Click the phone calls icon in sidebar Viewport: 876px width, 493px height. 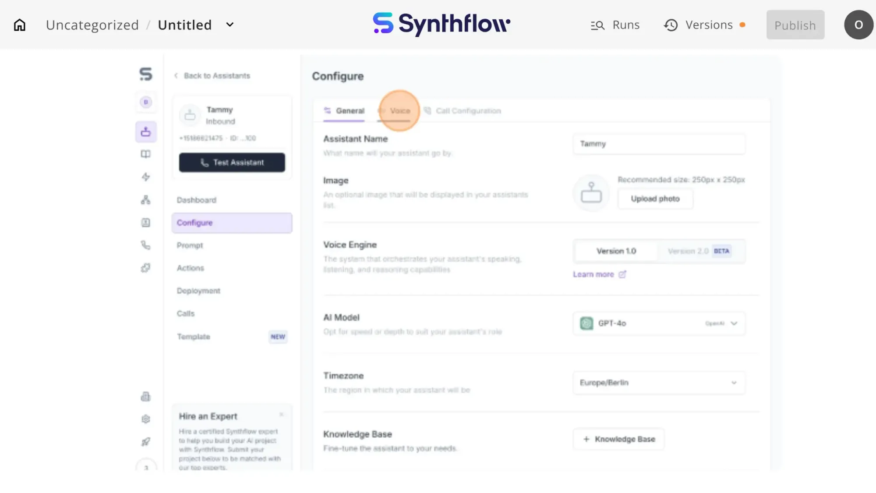click(145, 245)
